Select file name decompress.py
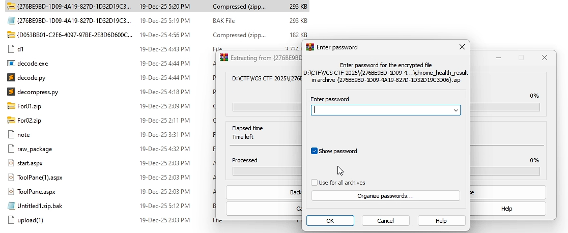 38,92
